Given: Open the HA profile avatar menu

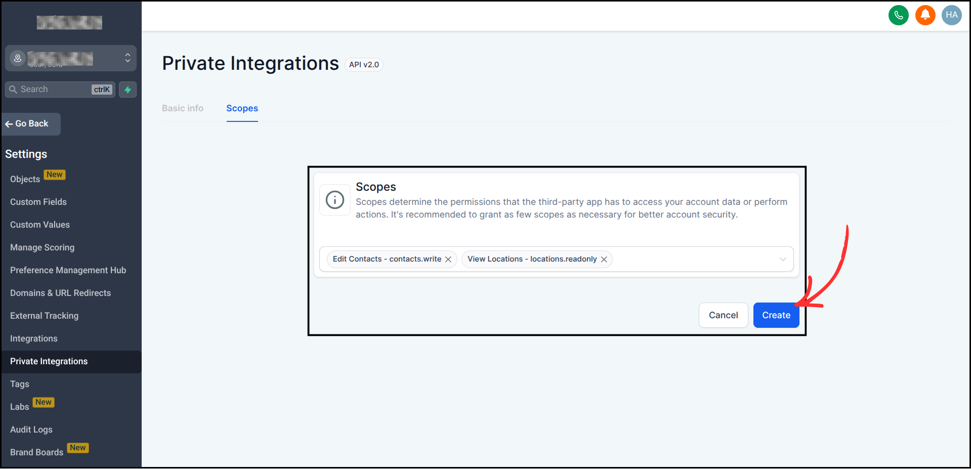Looking at the screenshot, I should pyautogui.click(x=951, y=15).
